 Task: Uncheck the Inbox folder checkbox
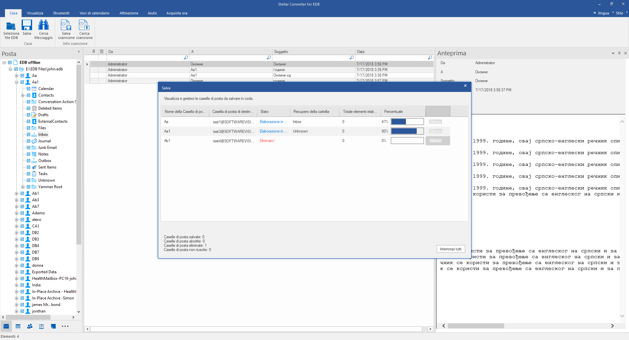(29, 134)
